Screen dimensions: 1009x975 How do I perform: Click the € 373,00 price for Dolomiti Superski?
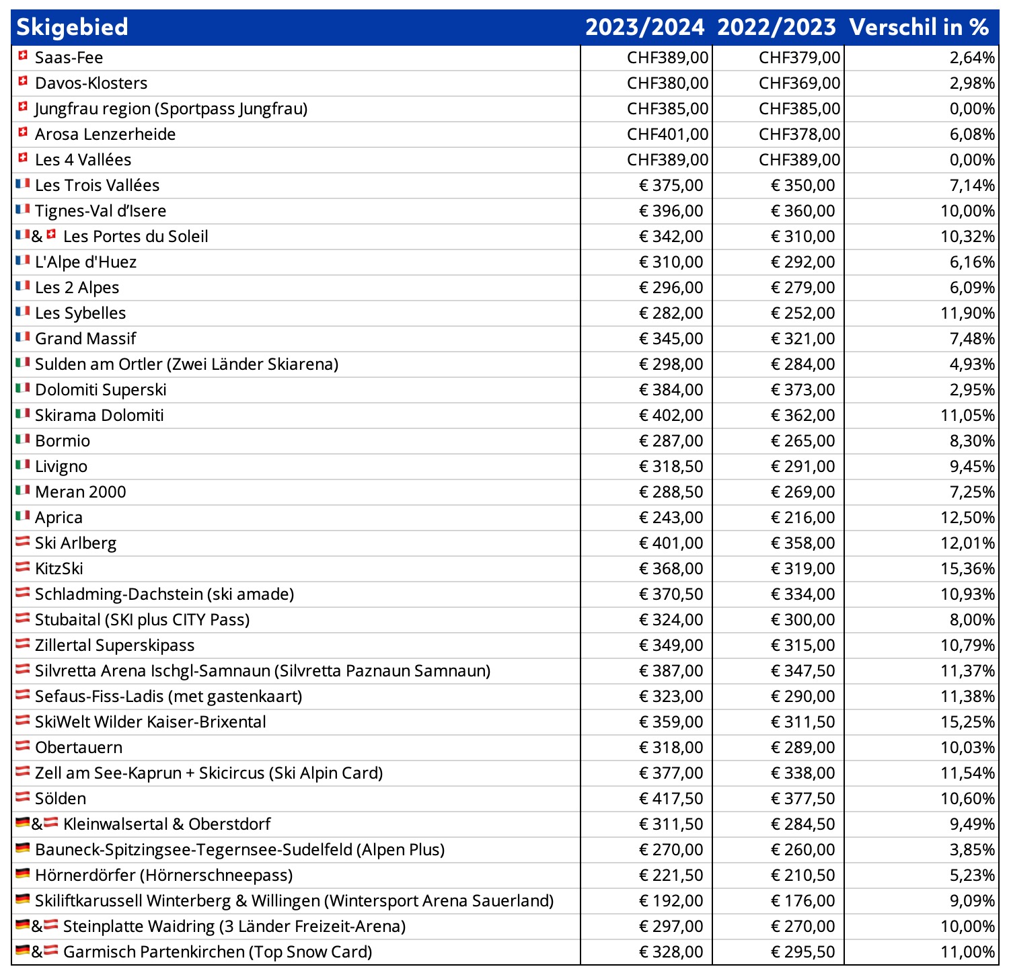pos(802,390)
